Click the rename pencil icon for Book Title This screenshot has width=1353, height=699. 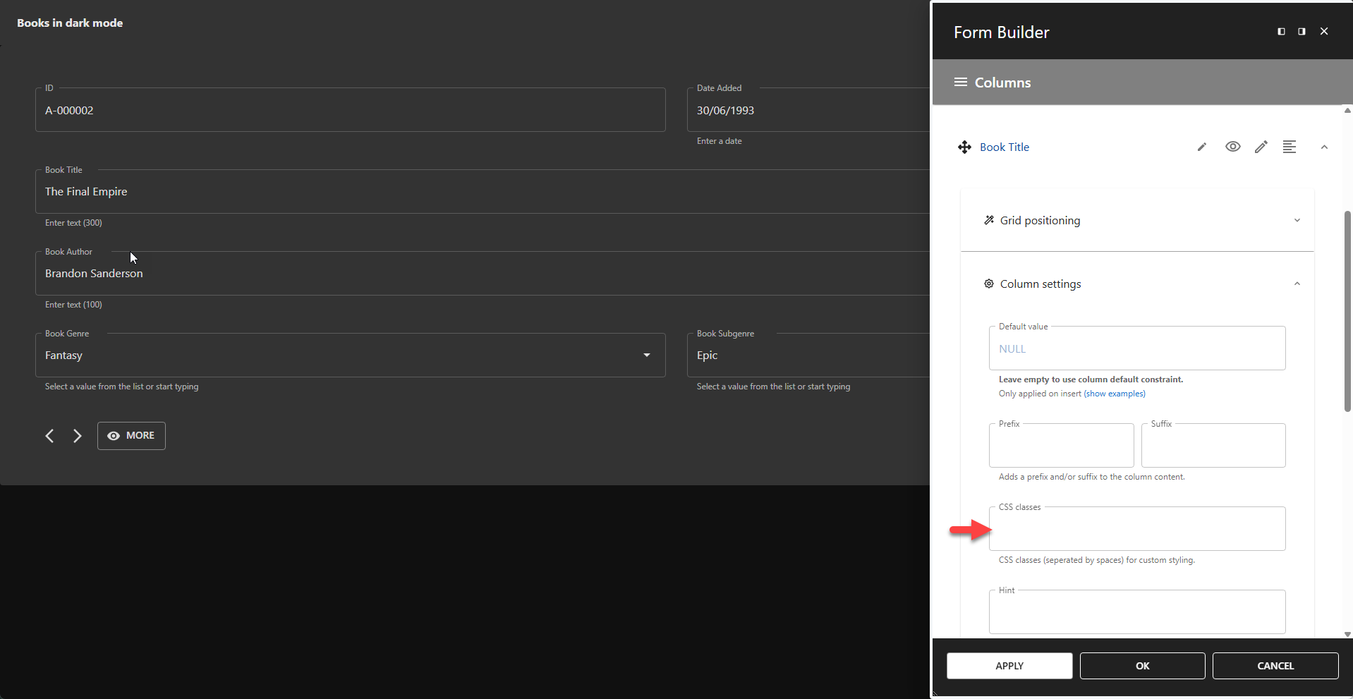[1202, 147]
